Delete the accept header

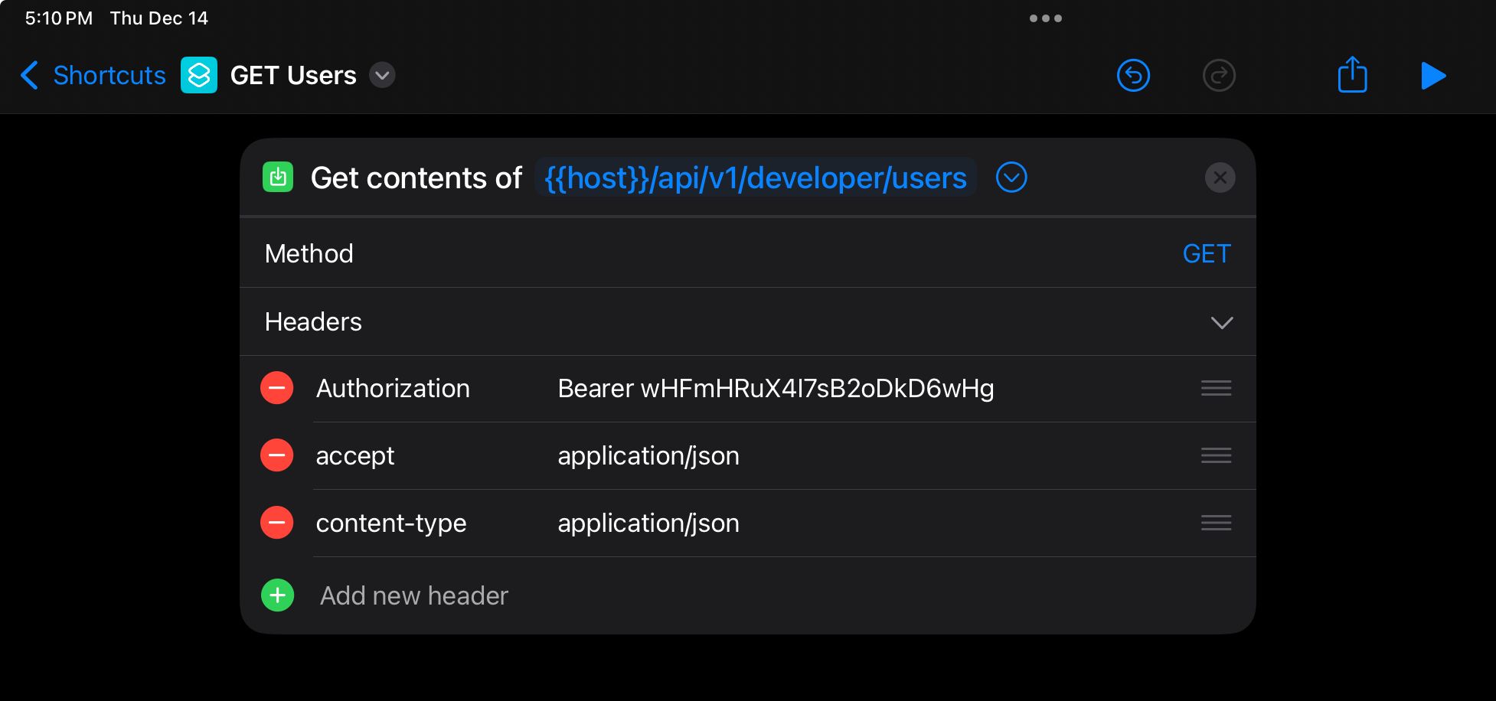click(277, 456)
